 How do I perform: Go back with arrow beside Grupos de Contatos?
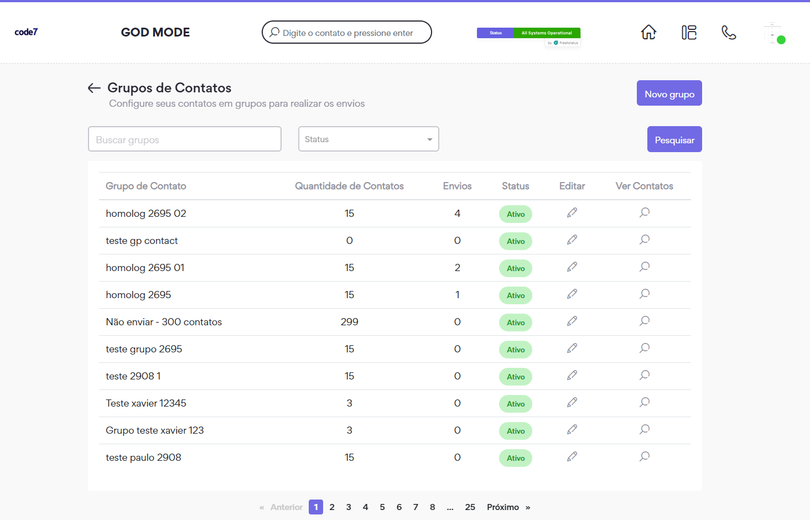click(x=94, y=88)
